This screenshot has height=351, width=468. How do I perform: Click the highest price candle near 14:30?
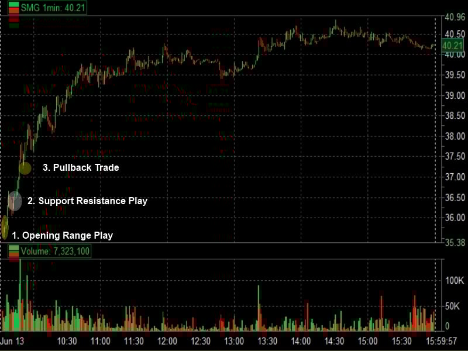point(336,25)
